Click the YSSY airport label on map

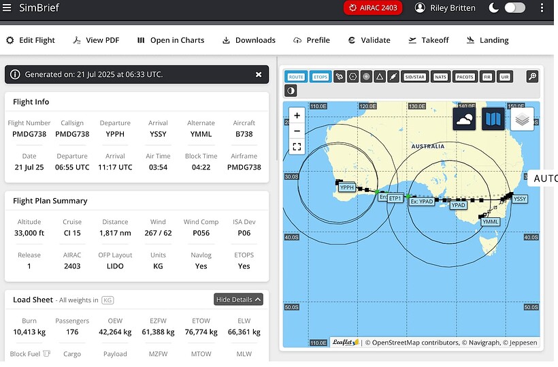[x=520, y=199]
